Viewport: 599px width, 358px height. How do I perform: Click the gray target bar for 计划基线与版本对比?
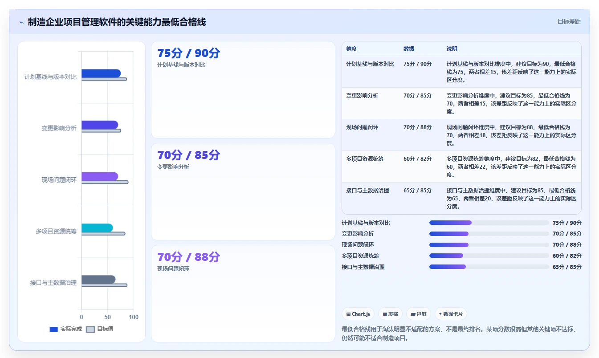click(x=104, y=79)
